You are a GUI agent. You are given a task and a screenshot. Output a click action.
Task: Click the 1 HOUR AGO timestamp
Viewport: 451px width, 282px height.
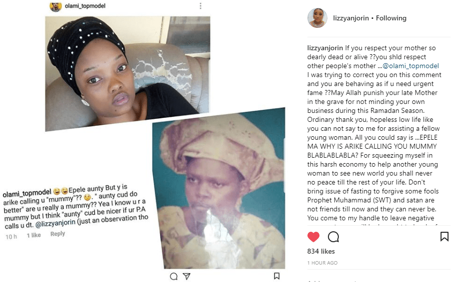pos(322,263)
